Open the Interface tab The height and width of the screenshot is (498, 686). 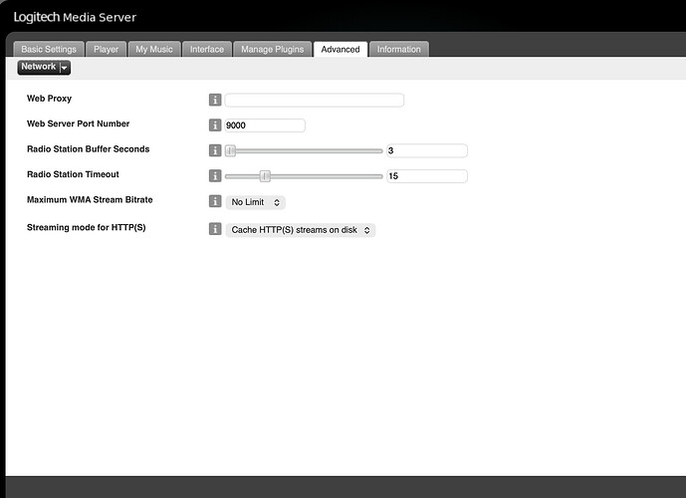[206, 49]
